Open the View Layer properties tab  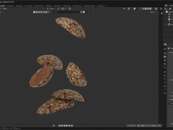click(165, 60)
